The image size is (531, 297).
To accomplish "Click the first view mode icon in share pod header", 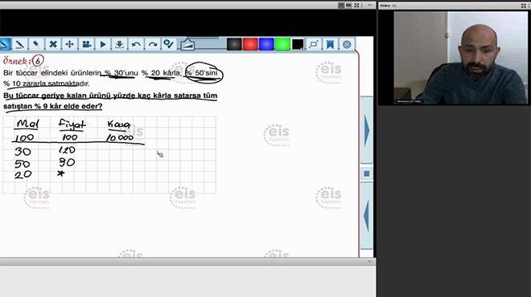I will coord(341,6).
